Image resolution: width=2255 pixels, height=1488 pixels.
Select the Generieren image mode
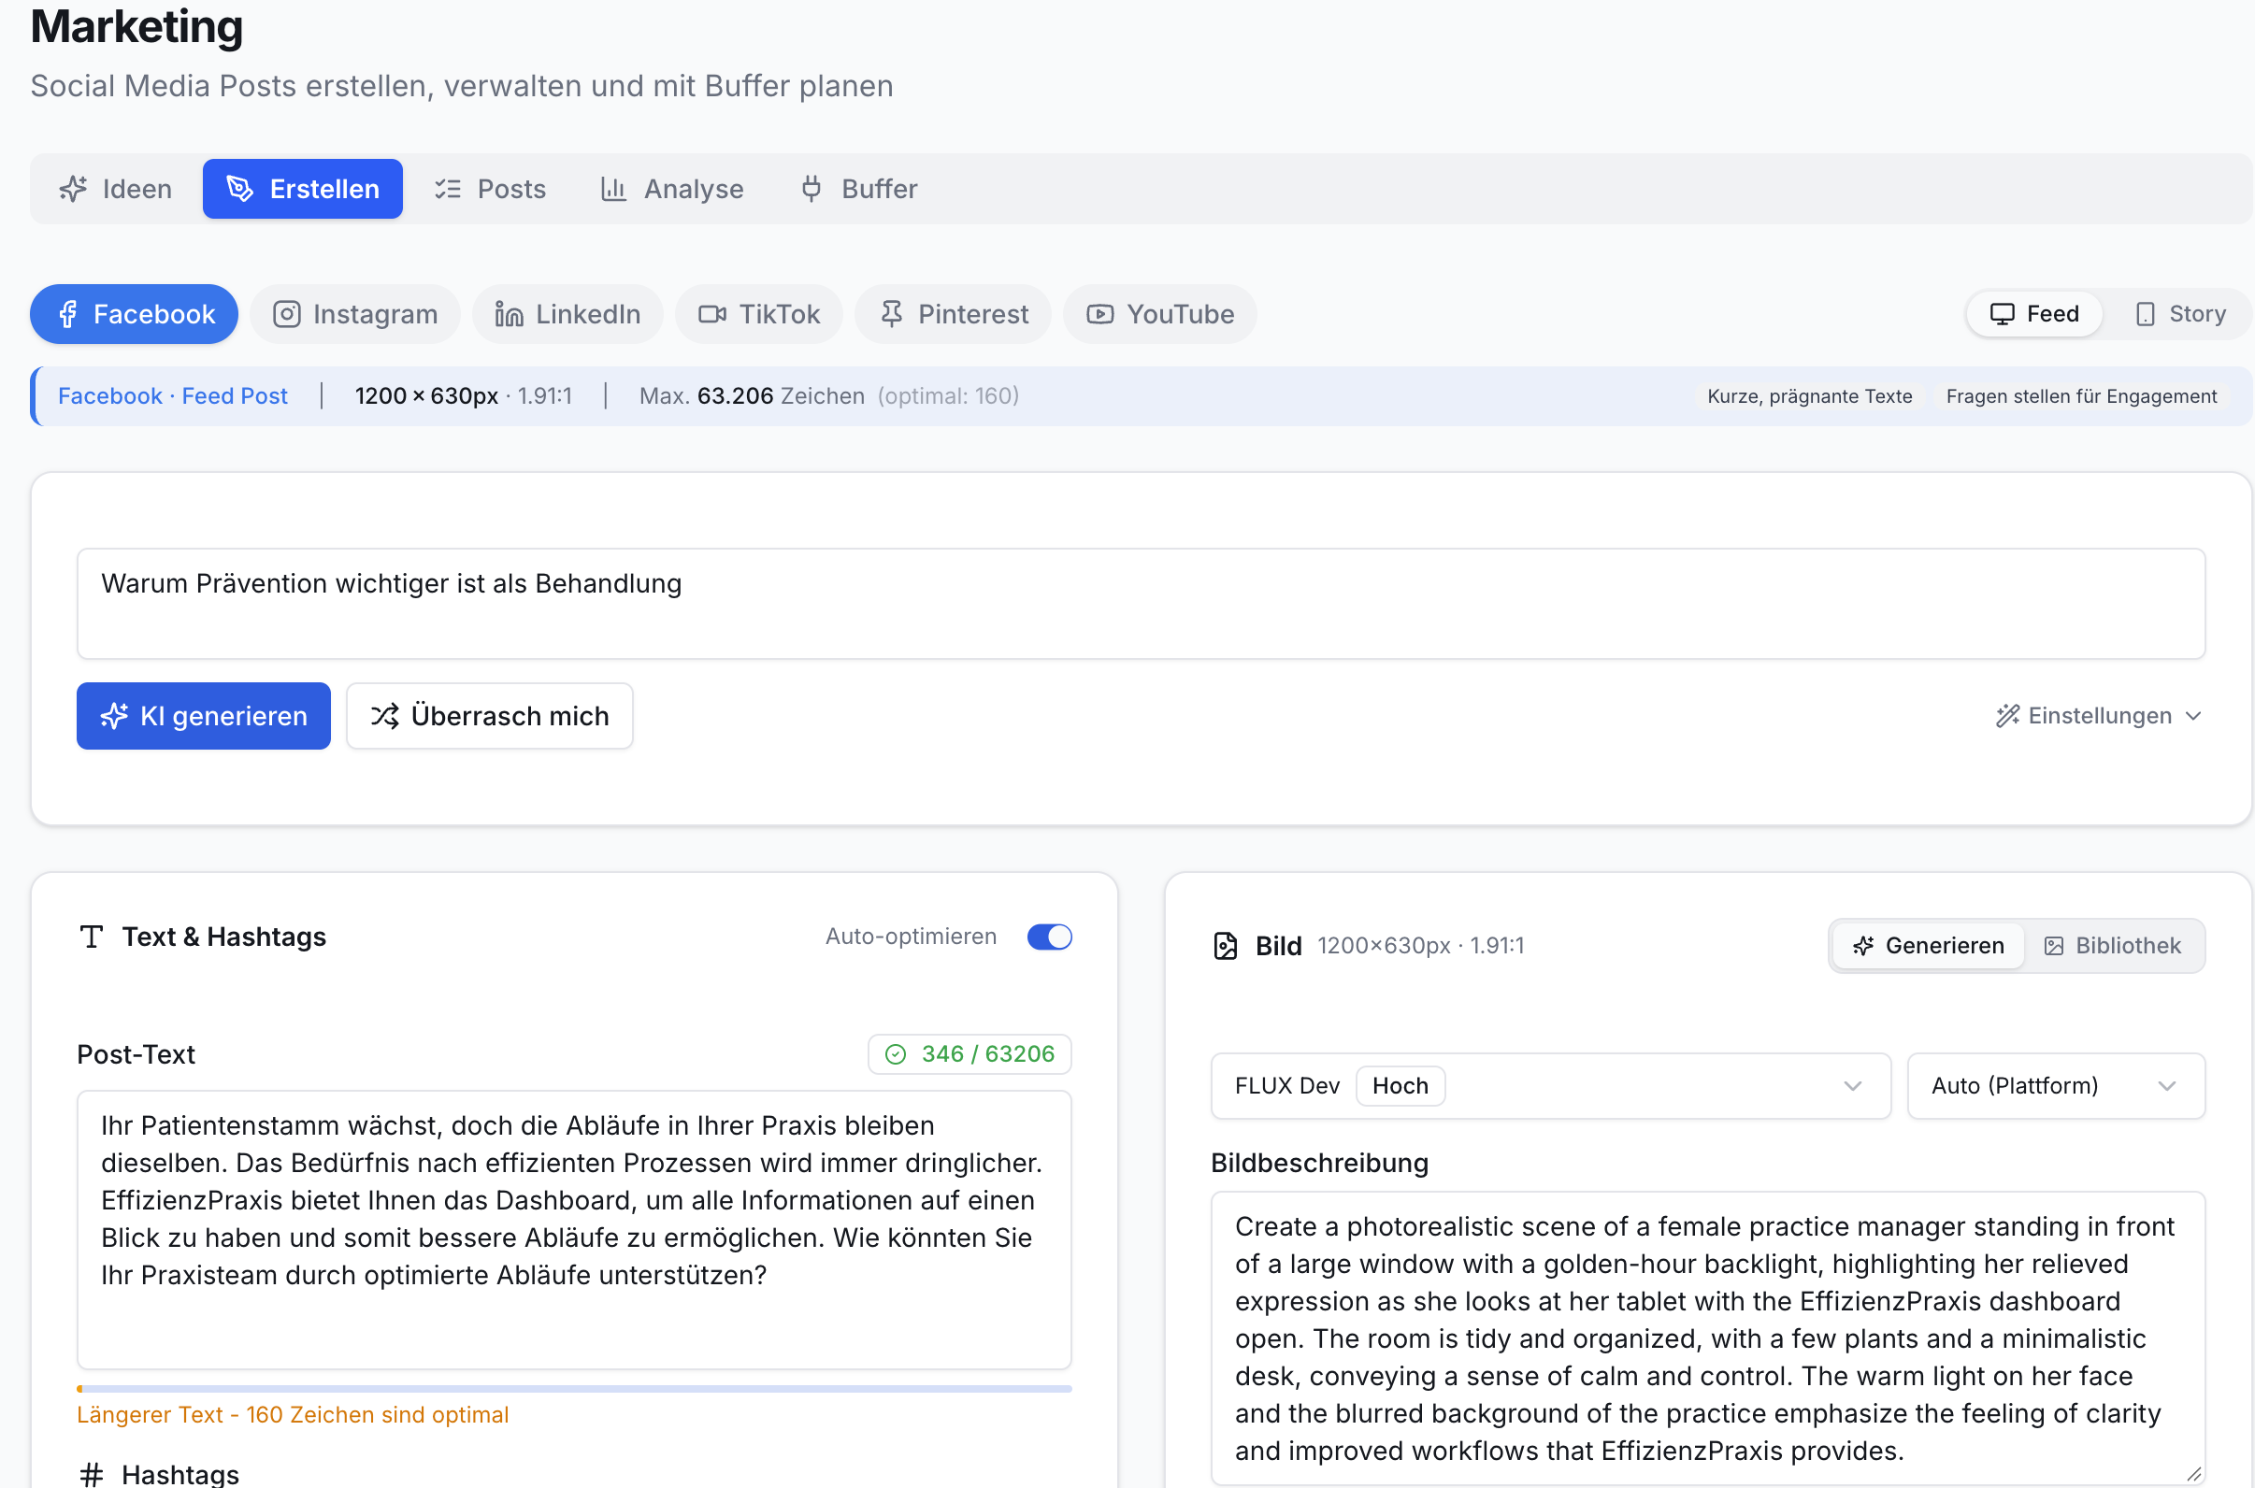(1929, 945)
